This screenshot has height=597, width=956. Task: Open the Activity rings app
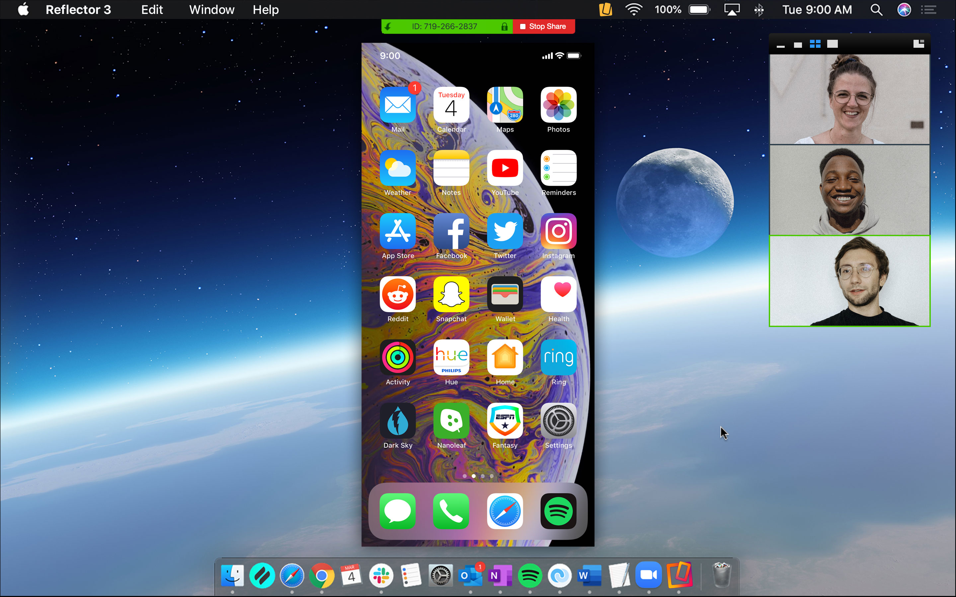point(397,358)
